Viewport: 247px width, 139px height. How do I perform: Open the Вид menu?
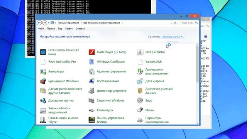[x=60, y=29]
